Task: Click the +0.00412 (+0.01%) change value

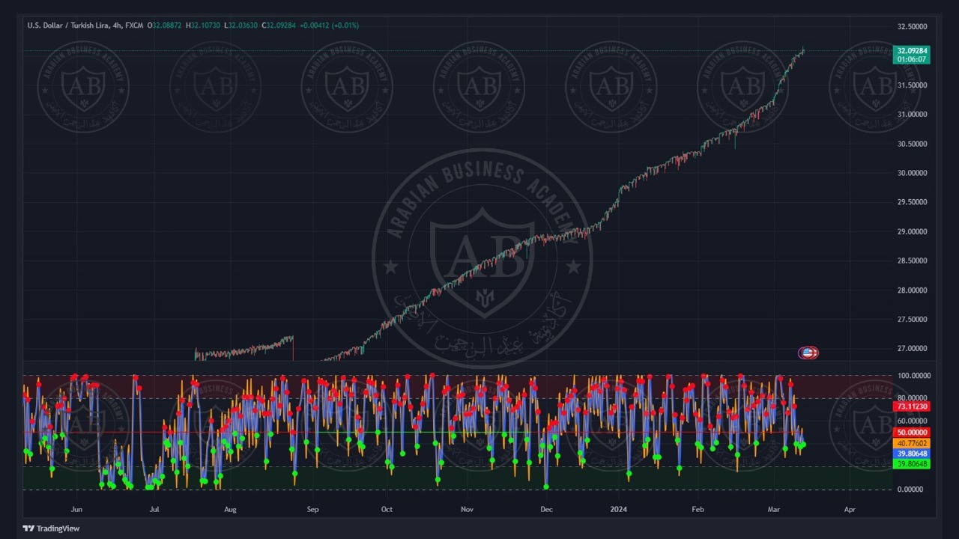Action: (x=329, y=25)
